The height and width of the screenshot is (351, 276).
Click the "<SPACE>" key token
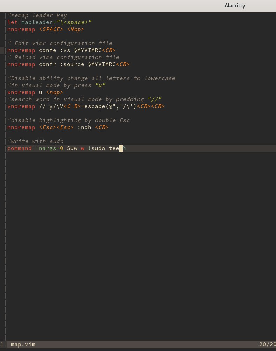pos(51,29)
